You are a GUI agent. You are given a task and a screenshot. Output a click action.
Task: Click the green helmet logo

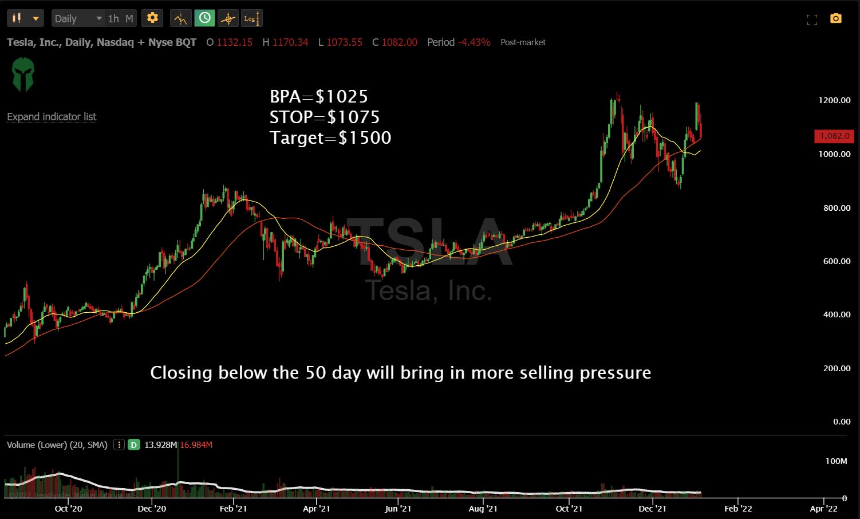click(23, 74)
